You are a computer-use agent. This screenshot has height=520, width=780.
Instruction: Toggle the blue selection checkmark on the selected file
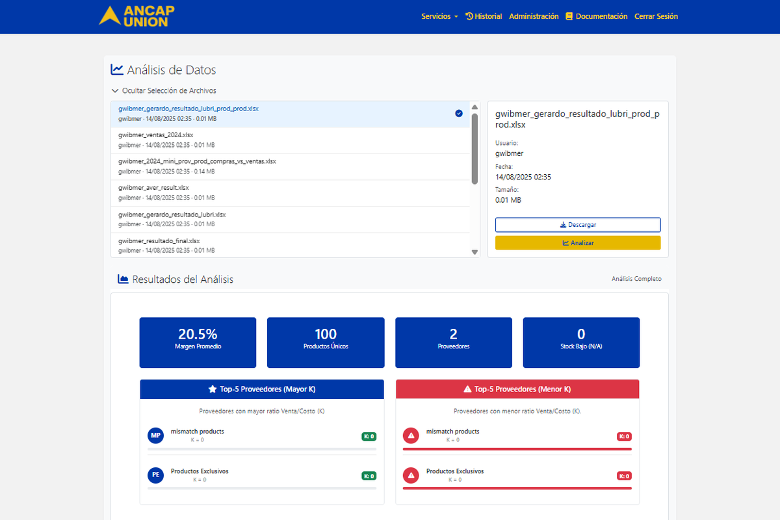click(459, 113)
